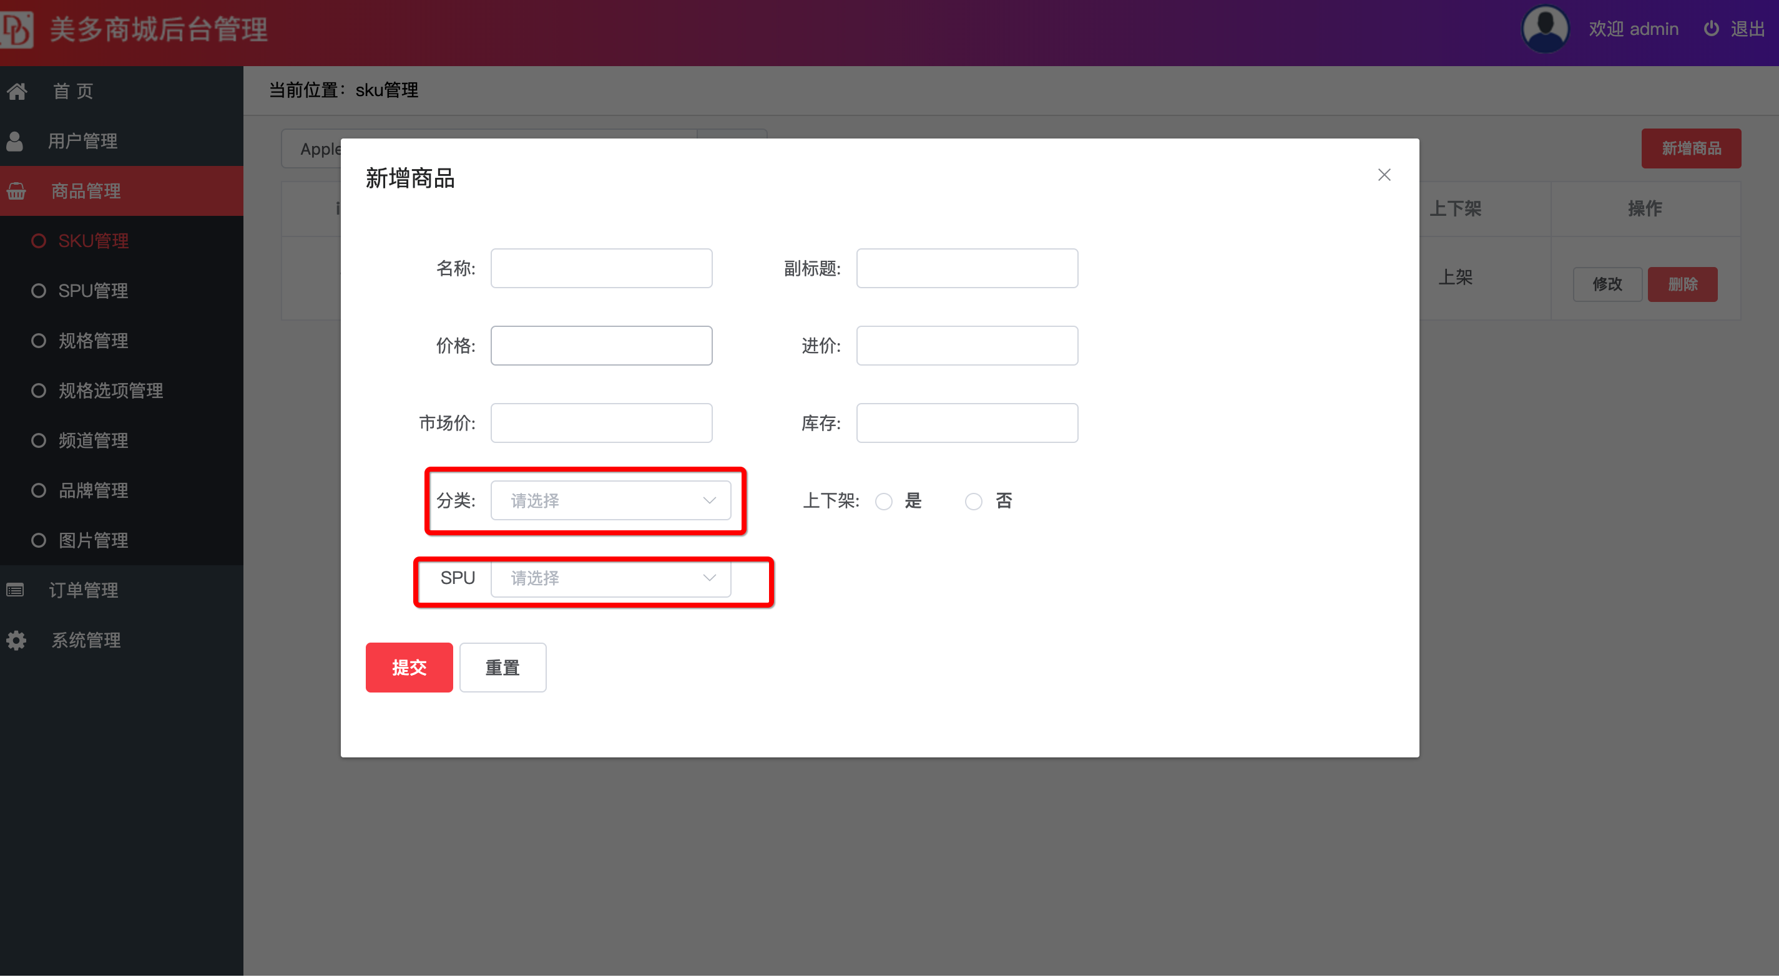This screenshot has height=977, width=1779.
Task: Click the admin avatar picture
Action: click(1545, 29)
